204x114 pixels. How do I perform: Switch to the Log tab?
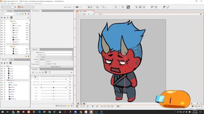(11, 60)
